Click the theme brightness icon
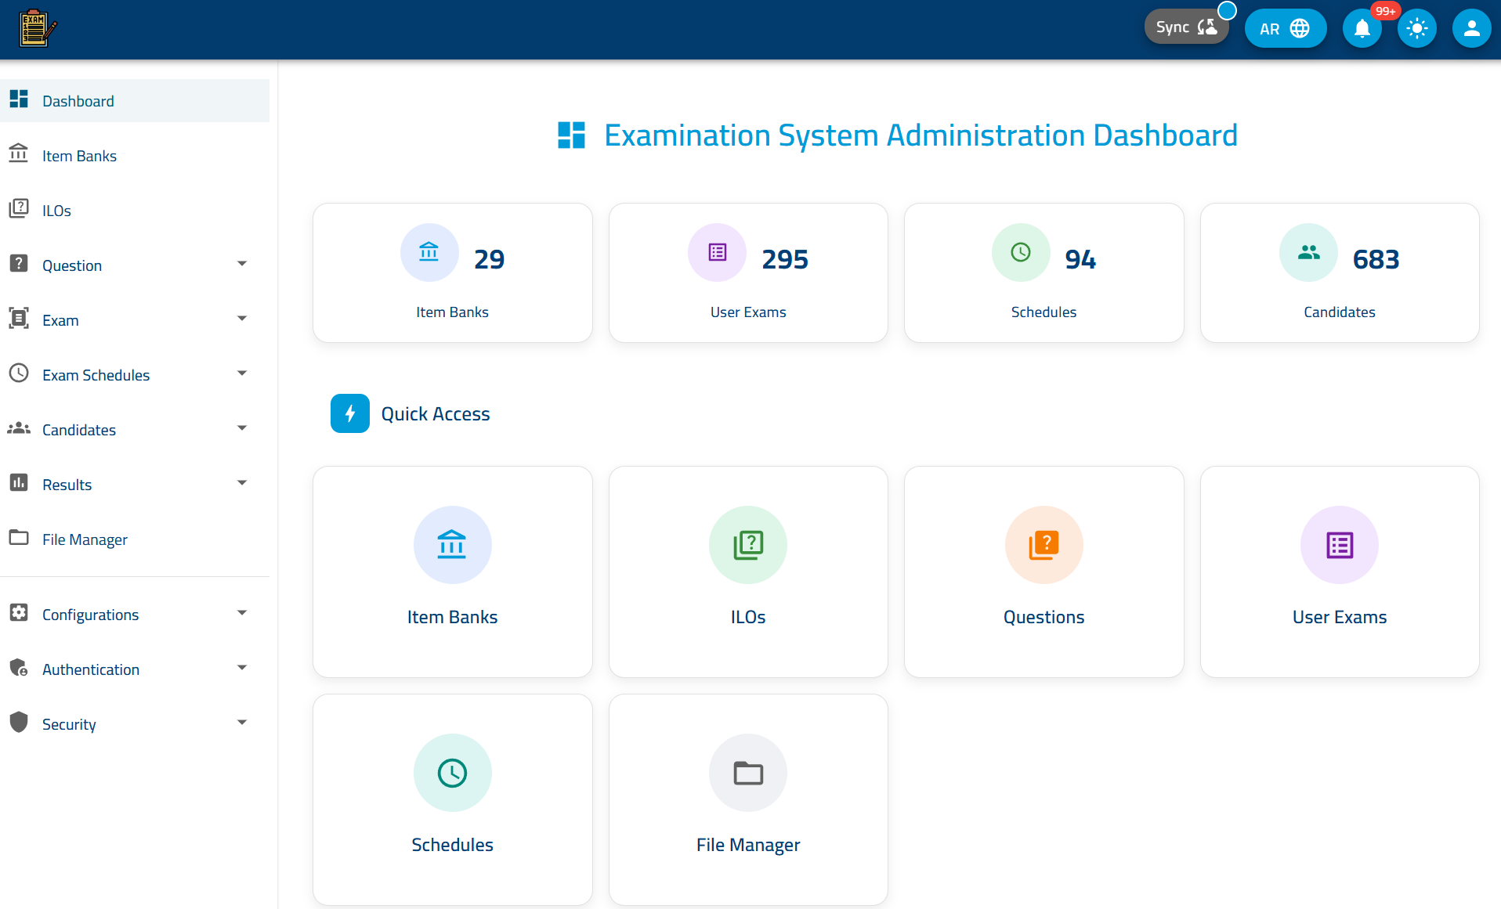The height and width of the screenshot is (909, 1501). 1416,27
